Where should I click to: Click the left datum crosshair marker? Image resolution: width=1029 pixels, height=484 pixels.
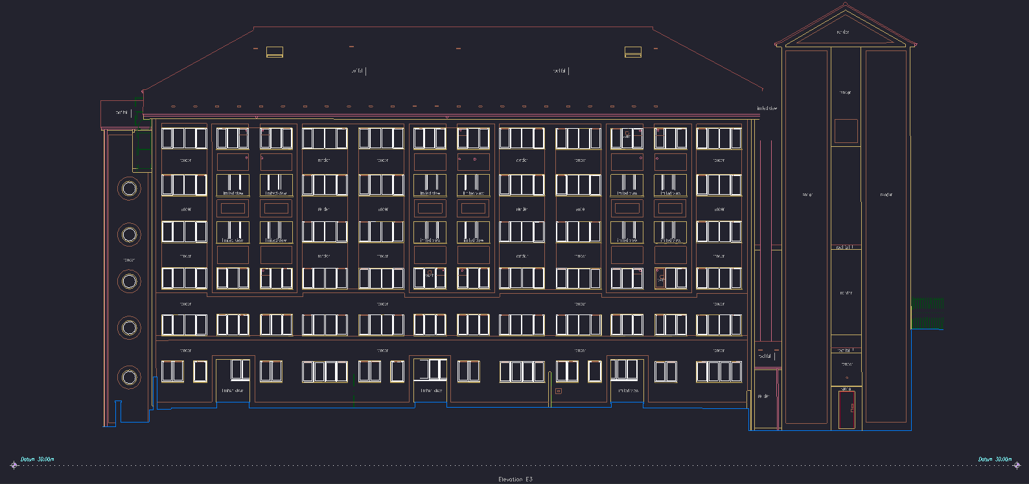tap(14, 465)
